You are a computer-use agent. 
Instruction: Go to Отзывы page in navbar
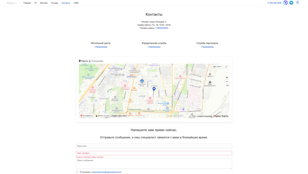coord(54,3)
